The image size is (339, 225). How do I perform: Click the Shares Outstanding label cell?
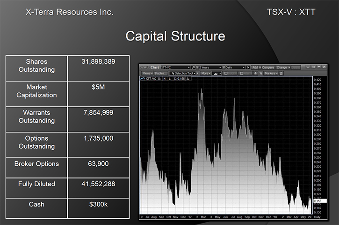36,68
